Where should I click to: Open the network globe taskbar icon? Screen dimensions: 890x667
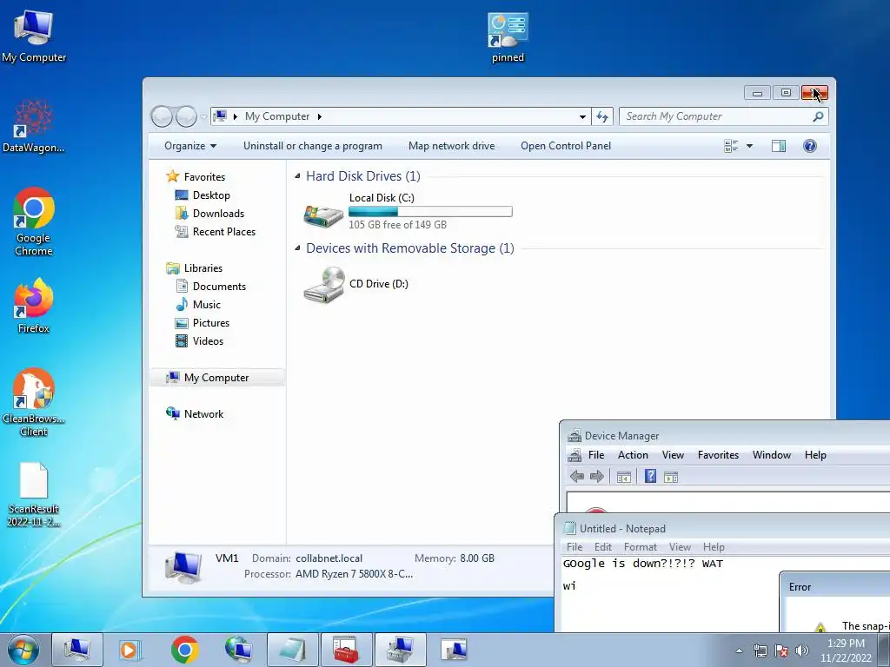point(238,650)
